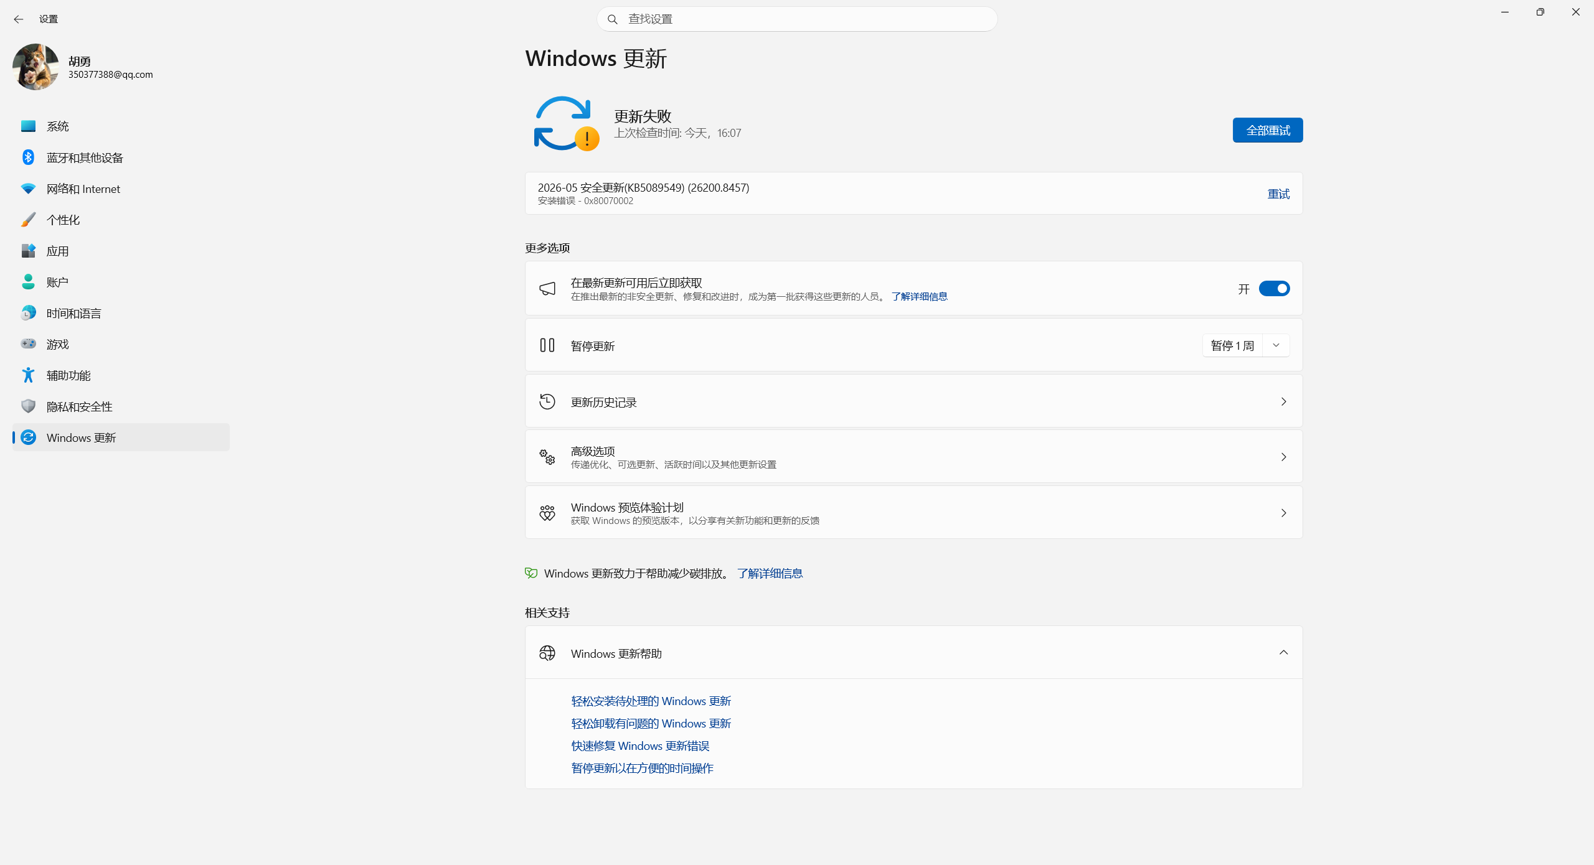Click the personalization paintbrush icon
The width and height of the screenshot is (1594, 865).
tap(28, 220)
